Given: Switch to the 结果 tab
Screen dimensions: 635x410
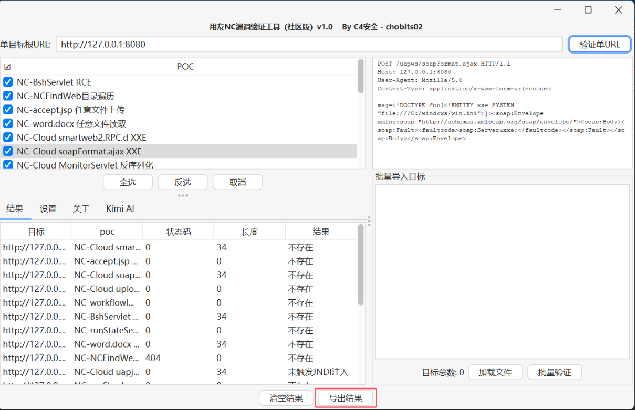Looking at the screenshot, I should 15,208.
